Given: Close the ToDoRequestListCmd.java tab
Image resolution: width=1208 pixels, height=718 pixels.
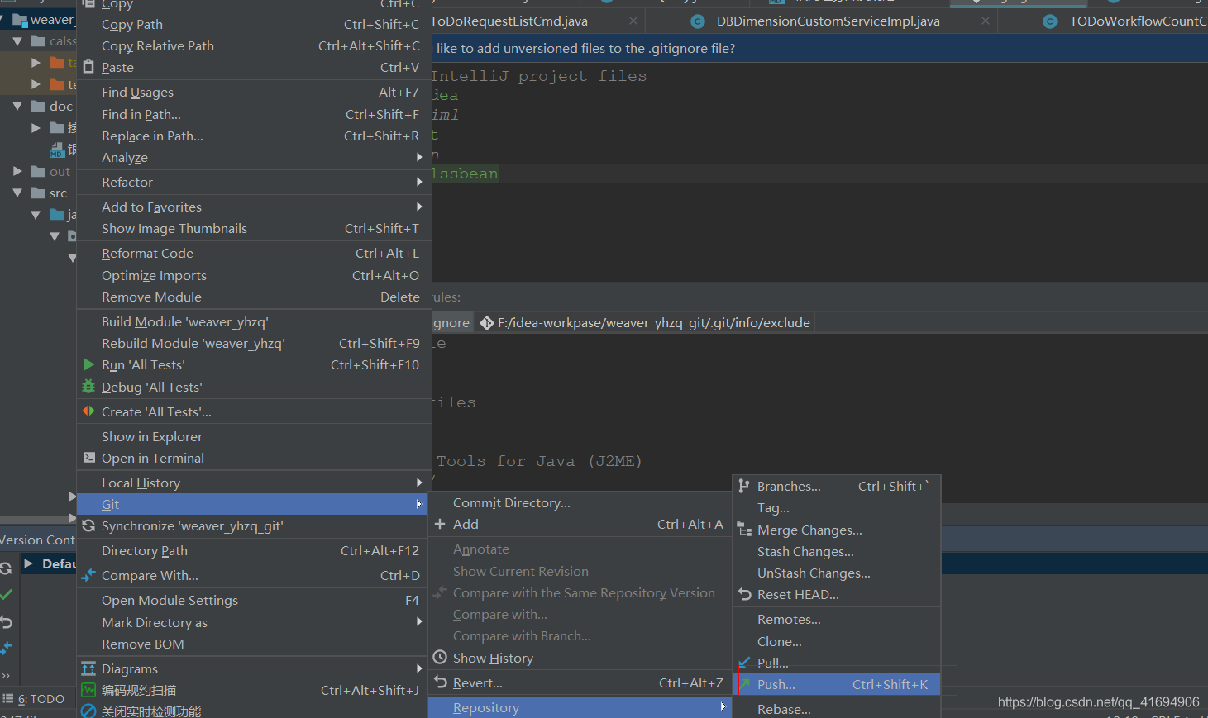Looking at the screenshot, I should [633, 21].
